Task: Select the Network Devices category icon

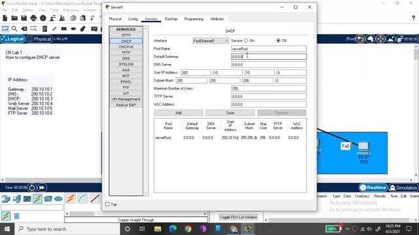Action: (6, 198)
